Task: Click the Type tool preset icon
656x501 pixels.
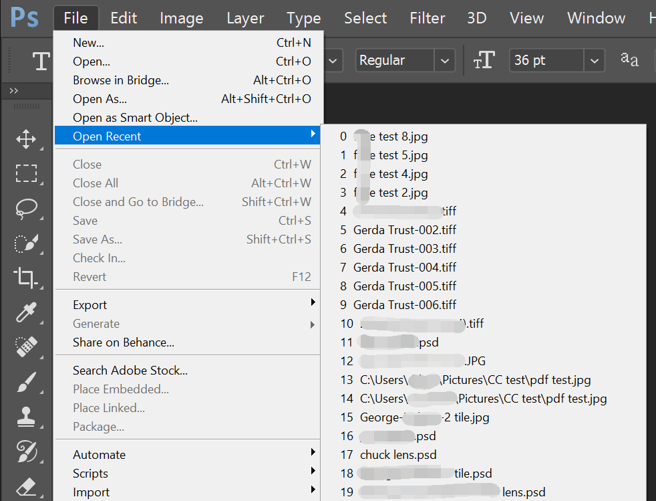Action: (x=41, y=61)
